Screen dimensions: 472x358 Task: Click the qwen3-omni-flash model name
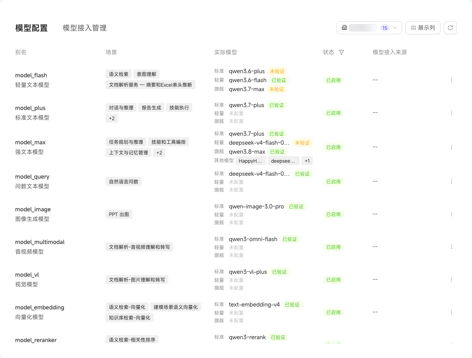(x=253, y=239)
